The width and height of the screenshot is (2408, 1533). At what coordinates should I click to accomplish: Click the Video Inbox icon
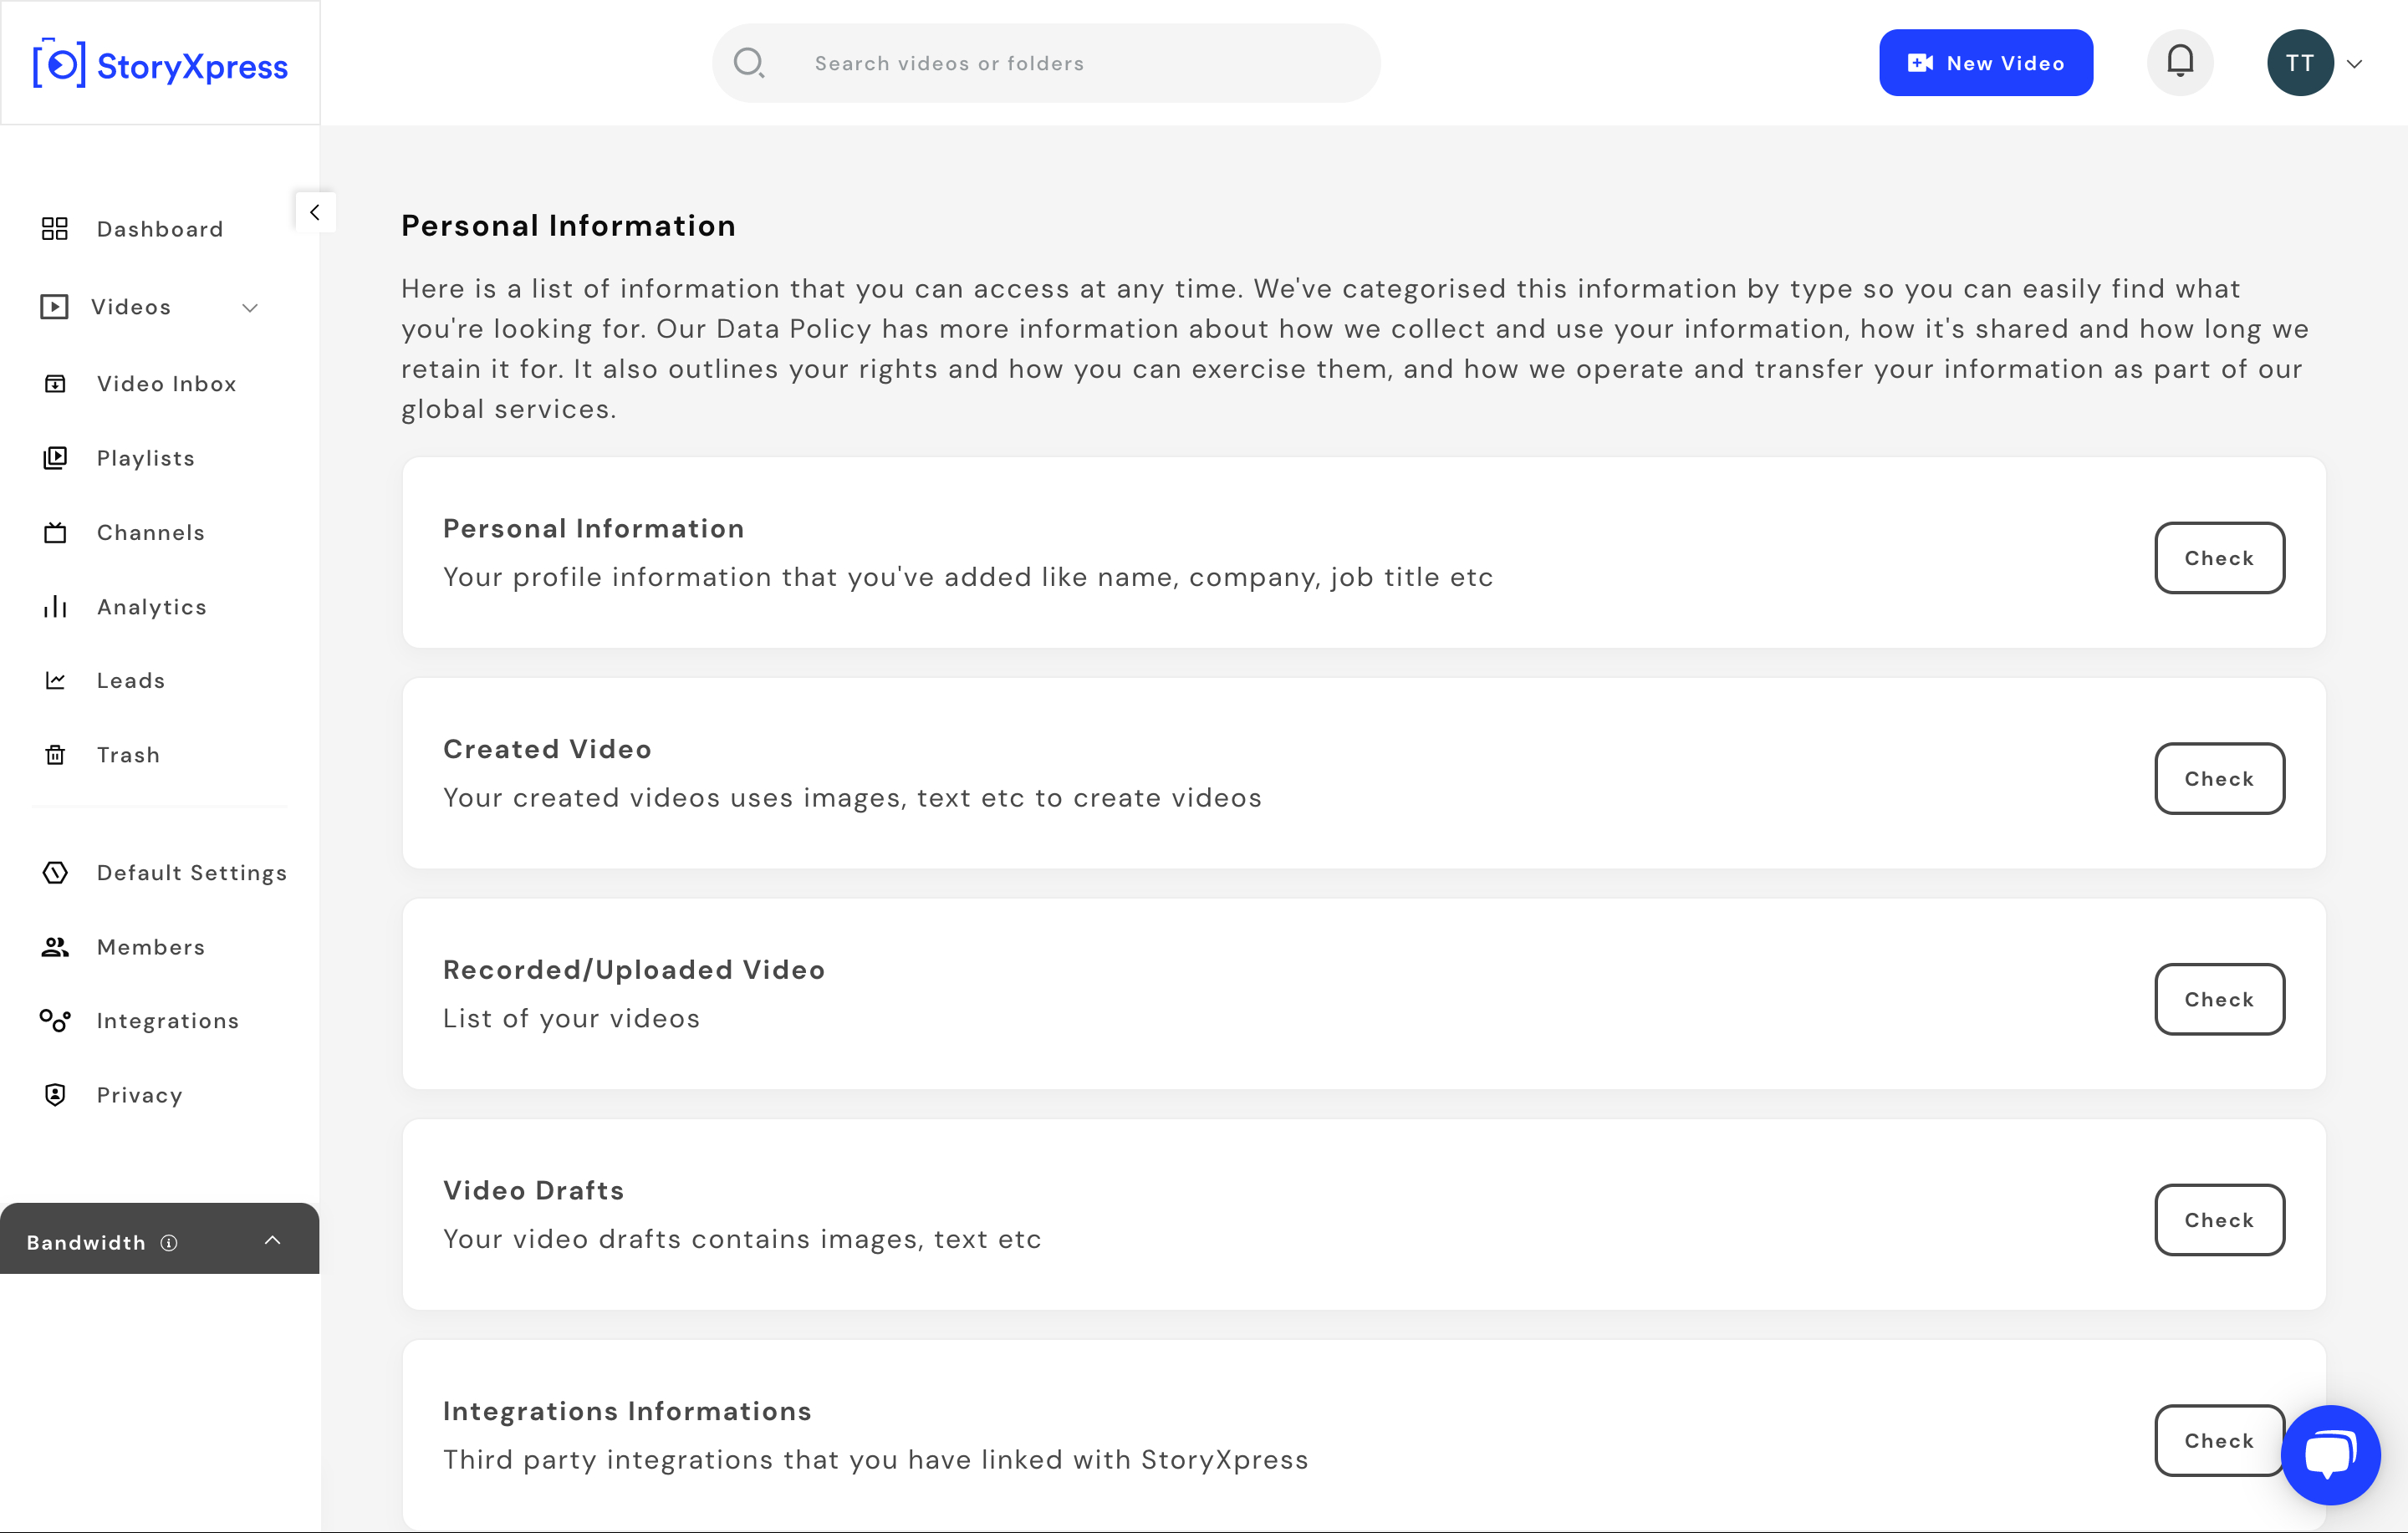coord(55,383)
